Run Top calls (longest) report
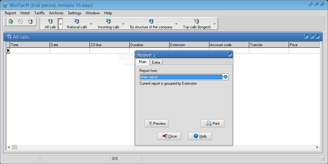 click(197, 24)
